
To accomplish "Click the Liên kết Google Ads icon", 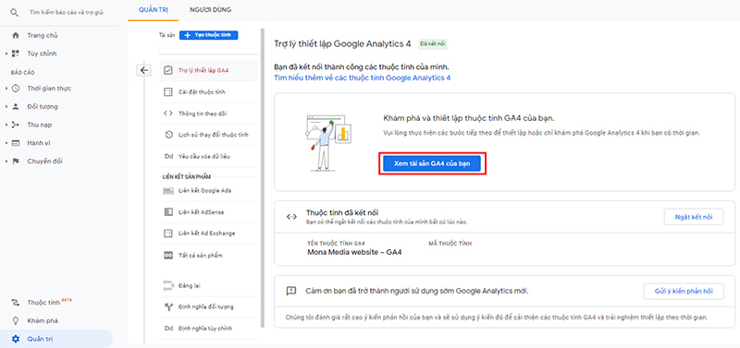I will coord(168,191).
